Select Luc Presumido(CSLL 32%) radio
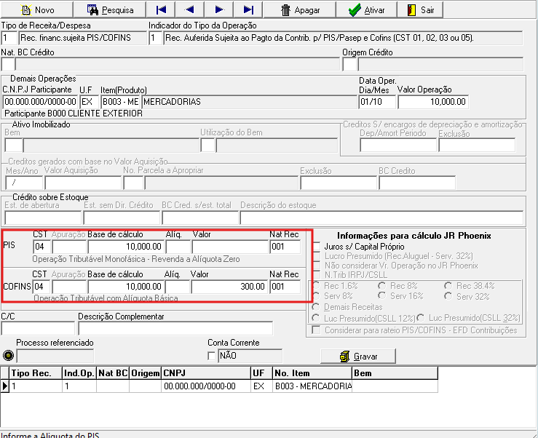Viewport: 538px width, 438px height. pos(421,318)
